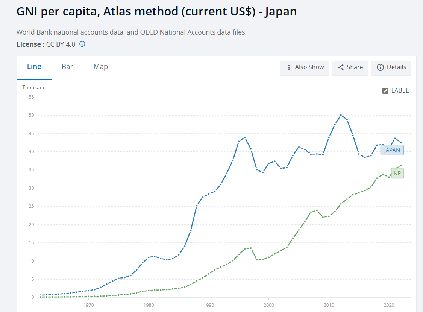
Task: Click the CC BY-4.0 license text
Action: [x=61, y=44]
